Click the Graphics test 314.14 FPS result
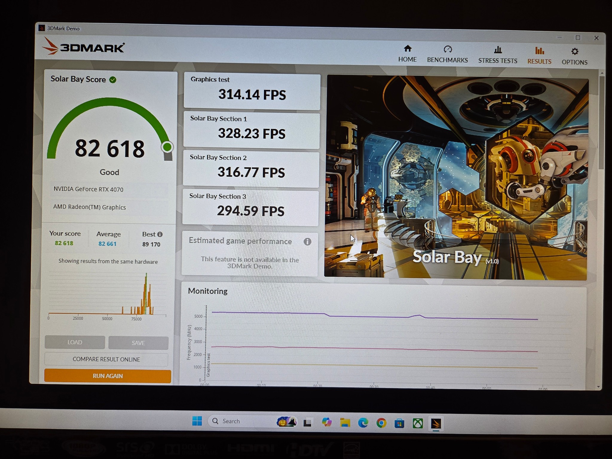 pos(252,91)
